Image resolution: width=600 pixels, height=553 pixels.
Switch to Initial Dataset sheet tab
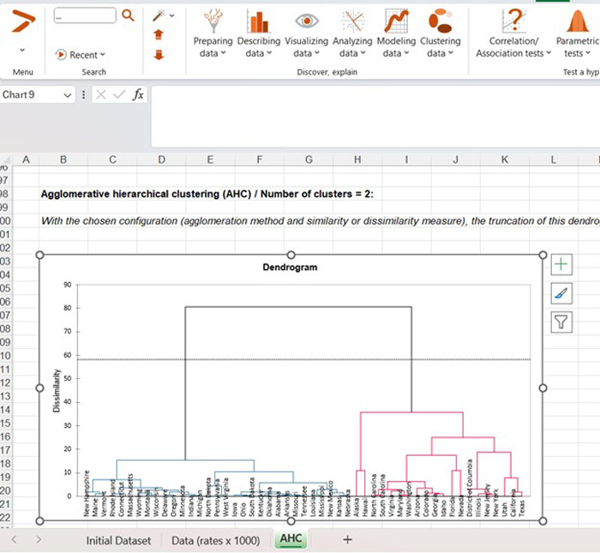pyautogui.click(x=118, y=540)
